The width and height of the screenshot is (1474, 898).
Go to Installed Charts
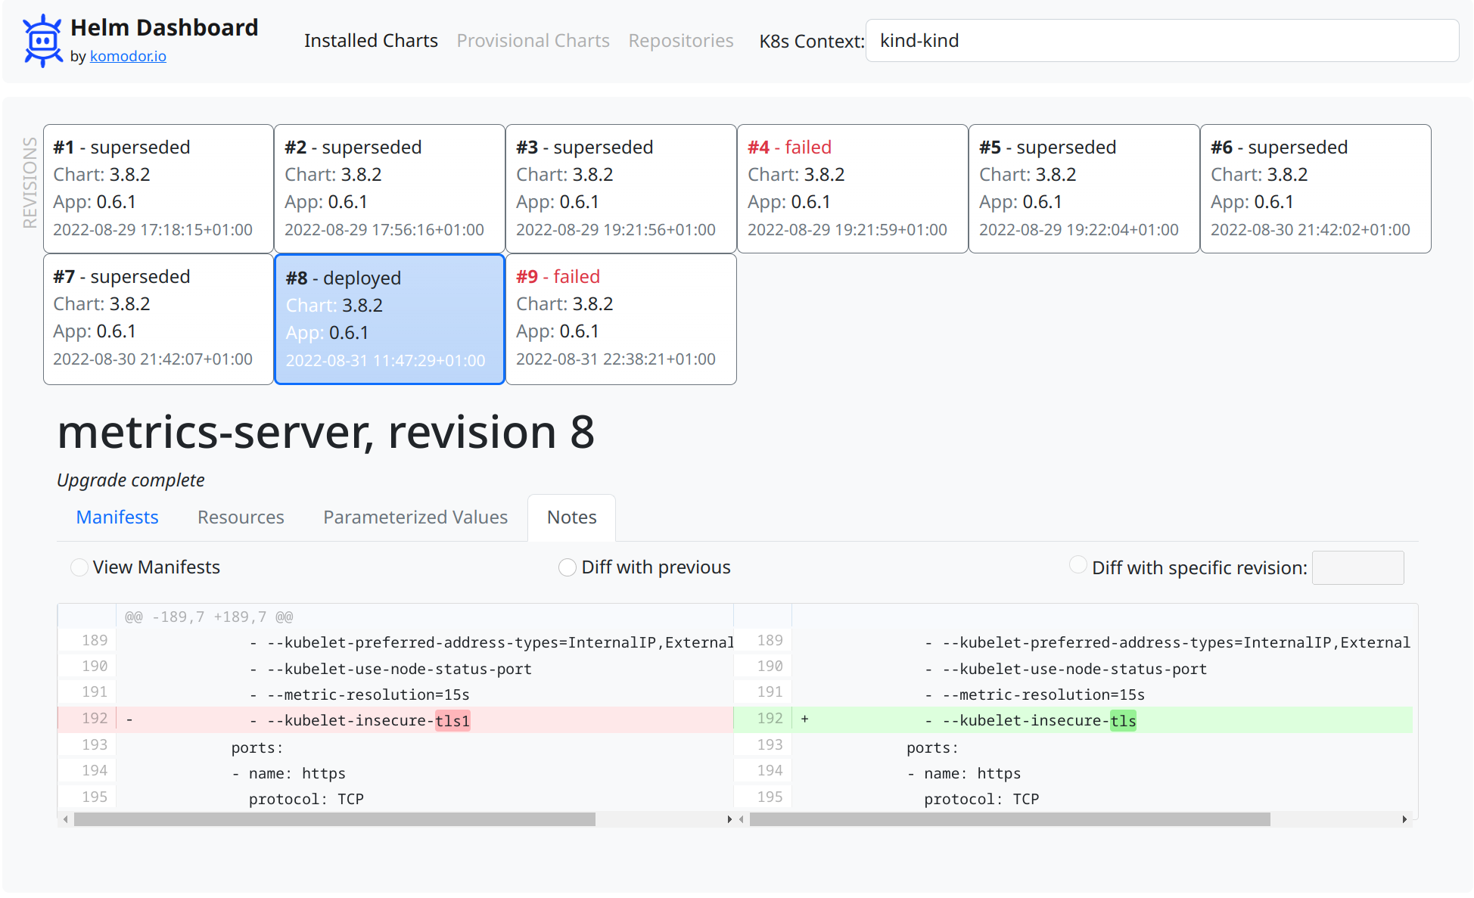[x=371, y=41]
